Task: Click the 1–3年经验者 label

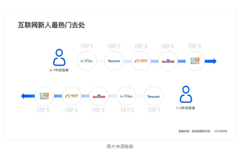Action: pyautogui.click(x=186, y=108)
